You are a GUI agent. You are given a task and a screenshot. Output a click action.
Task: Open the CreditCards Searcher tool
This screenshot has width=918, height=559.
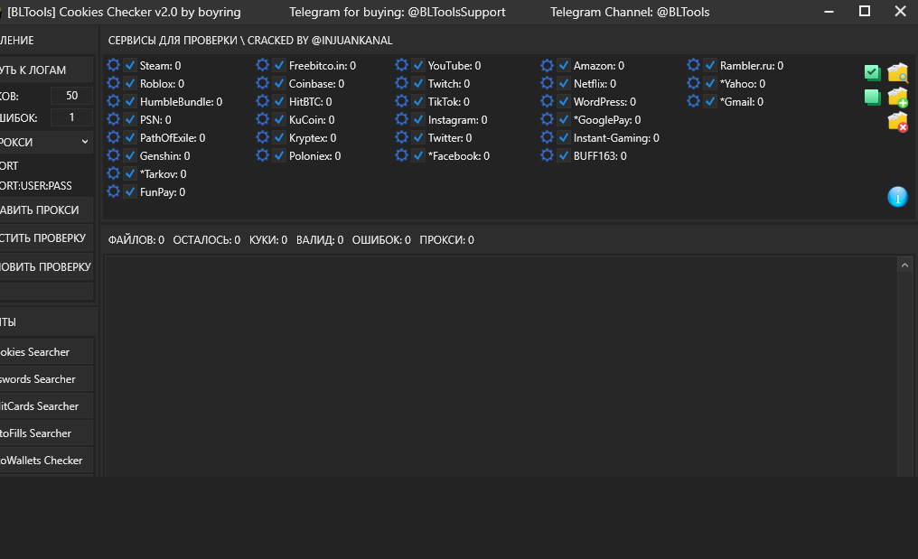pos(46,405)
